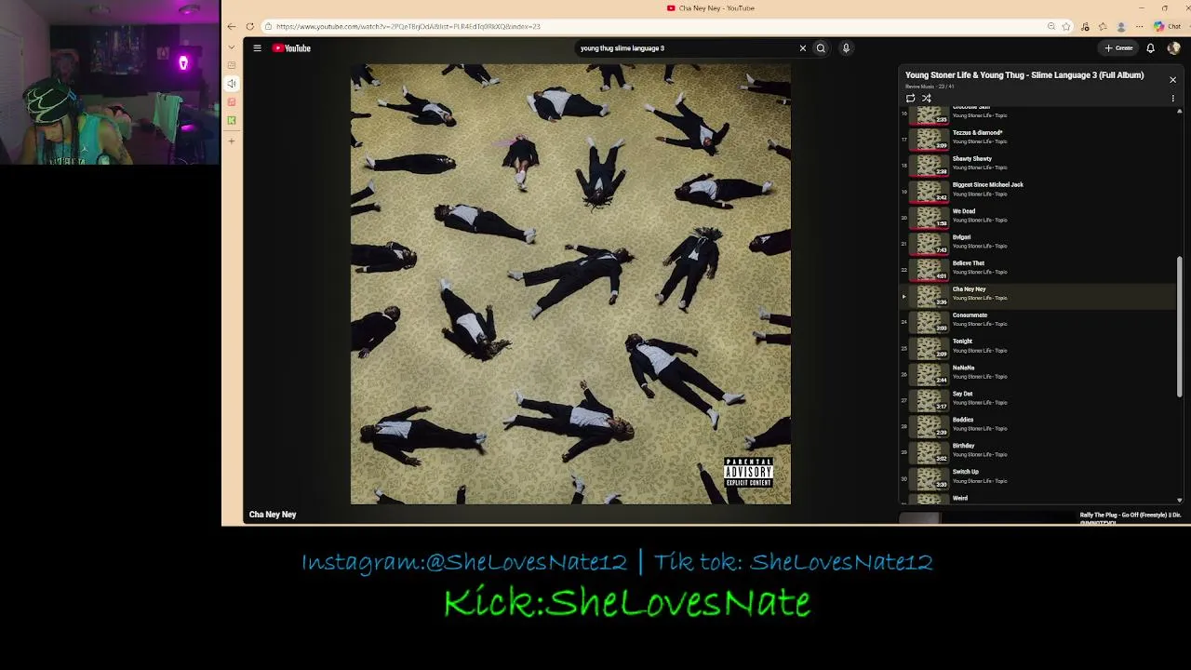Close the Slime Language 3 playlist panel

[1172, 80]
